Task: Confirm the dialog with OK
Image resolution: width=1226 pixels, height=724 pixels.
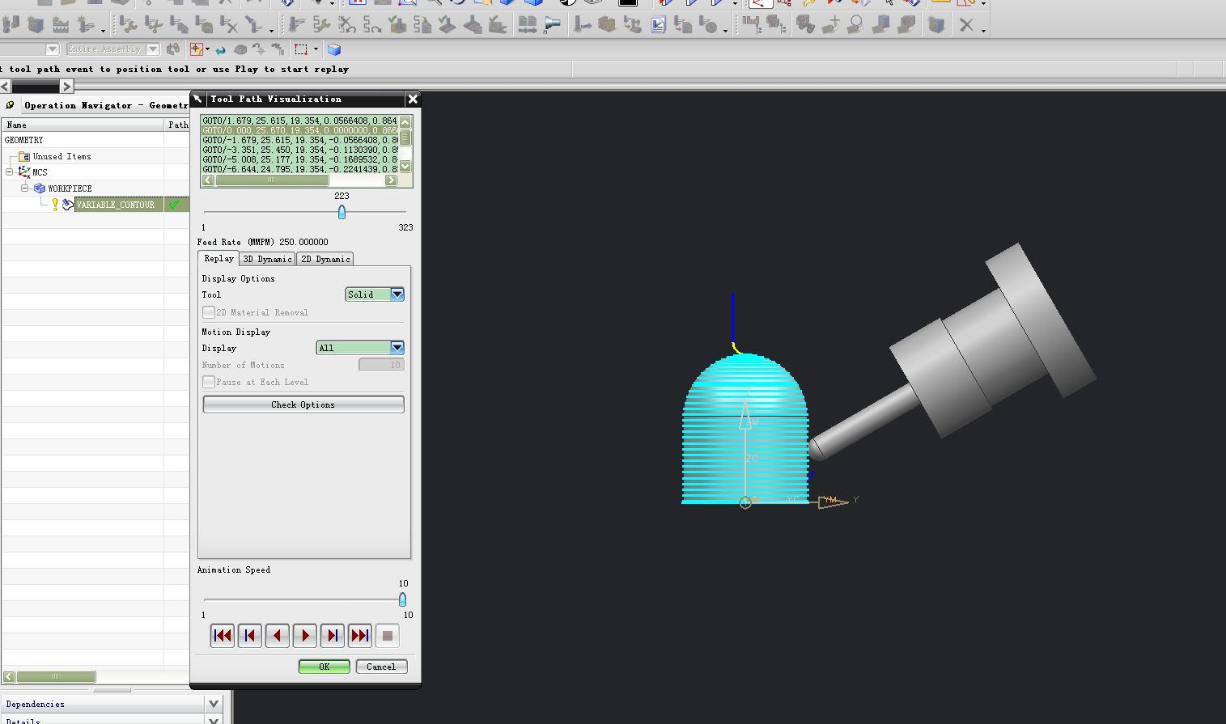Action: pos(324,667)
